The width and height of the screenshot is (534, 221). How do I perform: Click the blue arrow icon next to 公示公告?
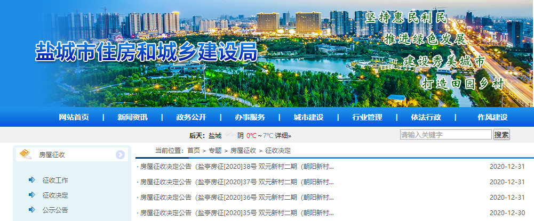pyautogui.click(x=32, y=210)
